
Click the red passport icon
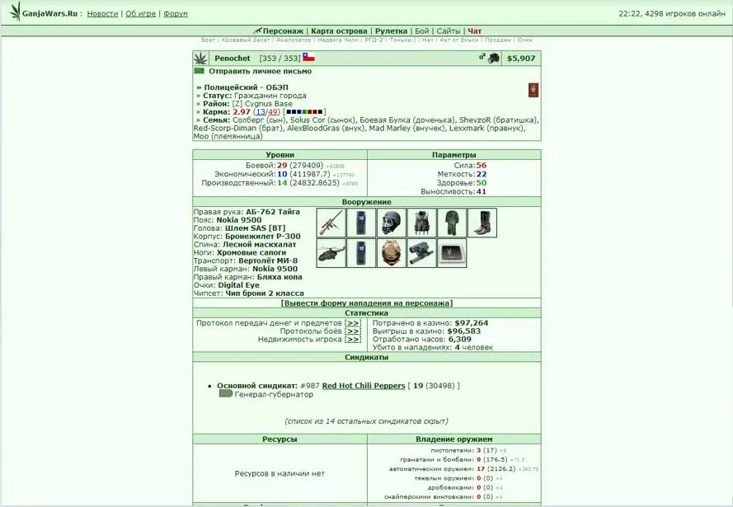(x=533, y=90)
